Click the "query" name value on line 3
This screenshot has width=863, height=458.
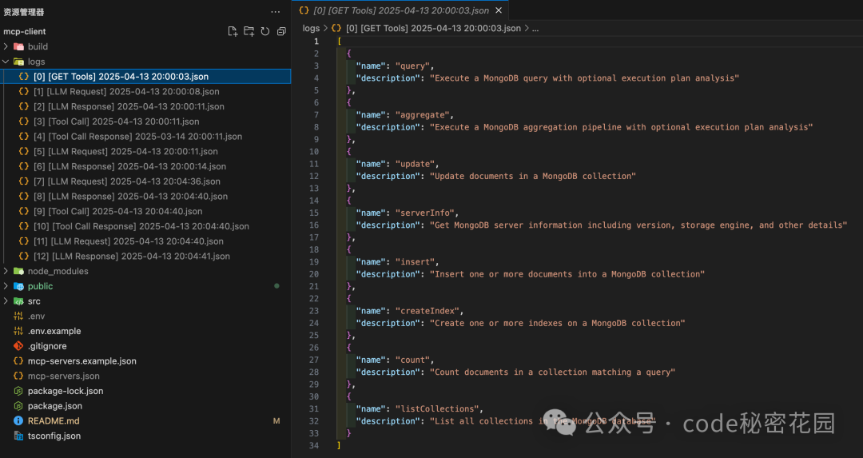click(x=413, y=66)
